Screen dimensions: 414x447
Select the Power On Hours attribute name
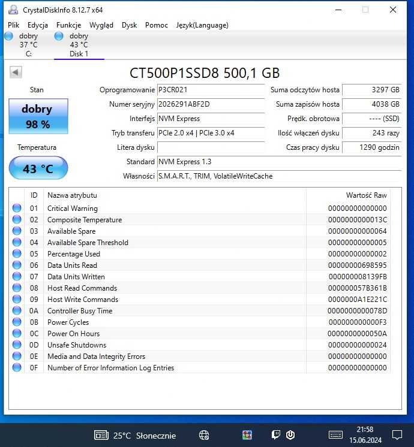(73, 334)
